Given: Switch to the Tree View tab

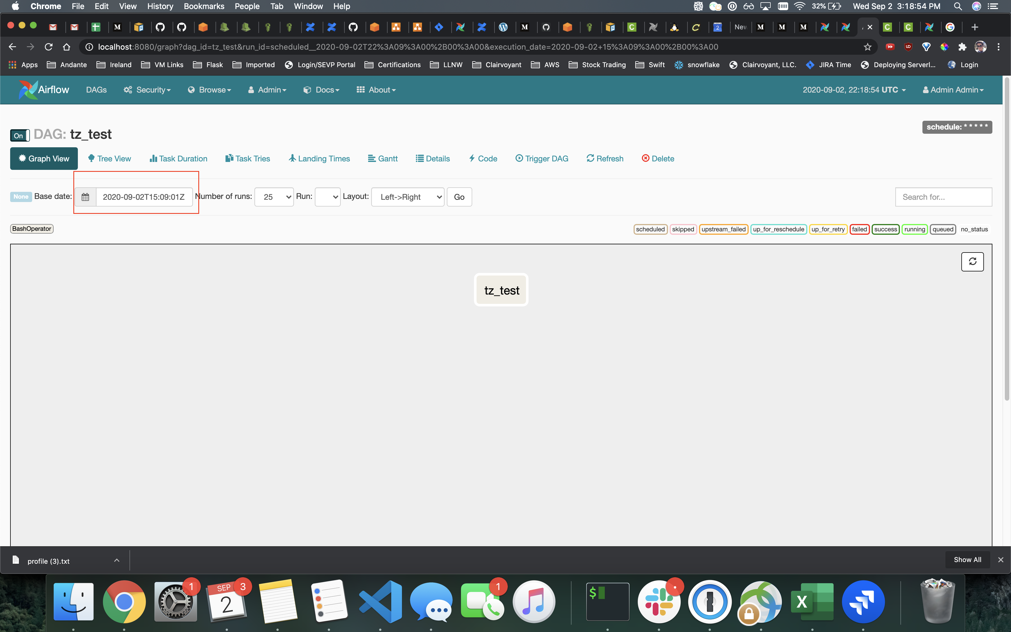Looking at the screenshot, I should (109, 158).
